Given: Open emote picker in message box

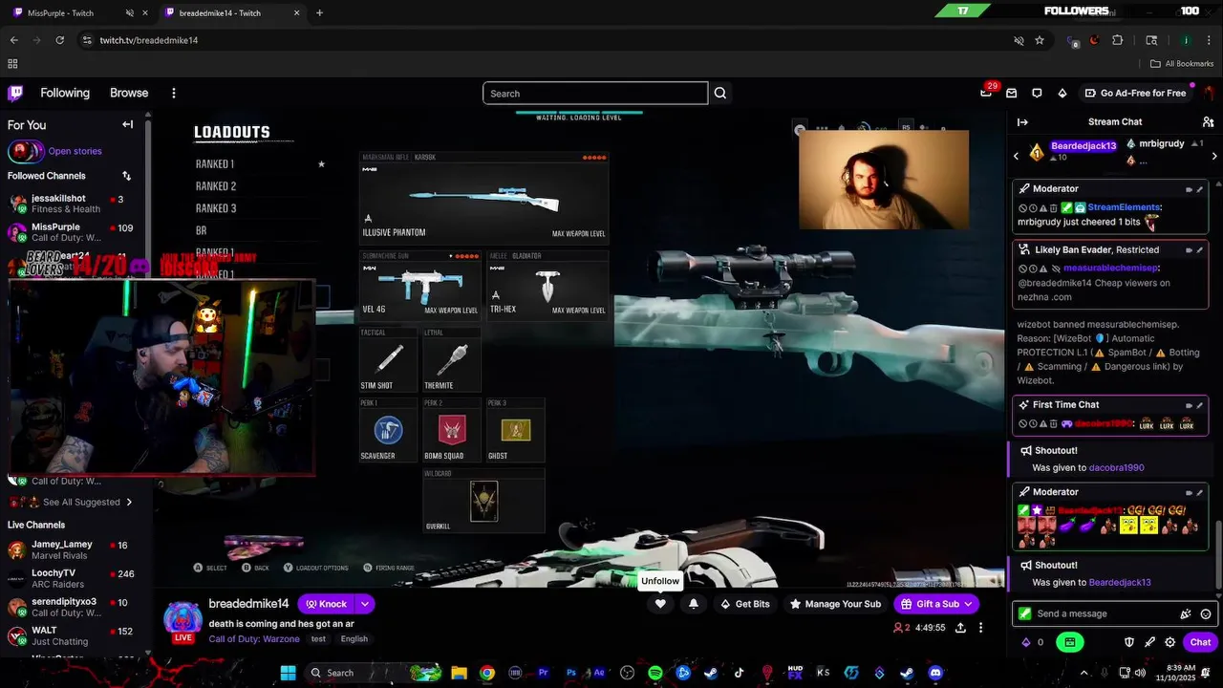Looking at the screenshot, I should [x=1206, y=613].
